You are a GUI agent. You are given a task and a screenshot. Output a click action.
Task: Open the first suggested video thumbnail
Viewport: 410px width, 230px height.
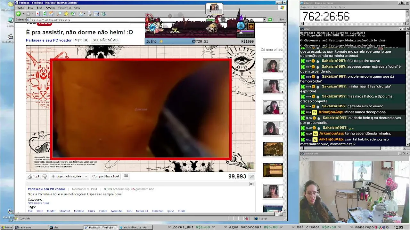click(273, 66)
